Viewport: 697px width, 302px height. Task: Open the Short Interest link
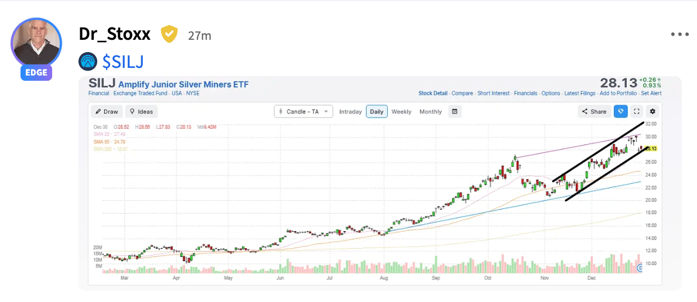493,93
